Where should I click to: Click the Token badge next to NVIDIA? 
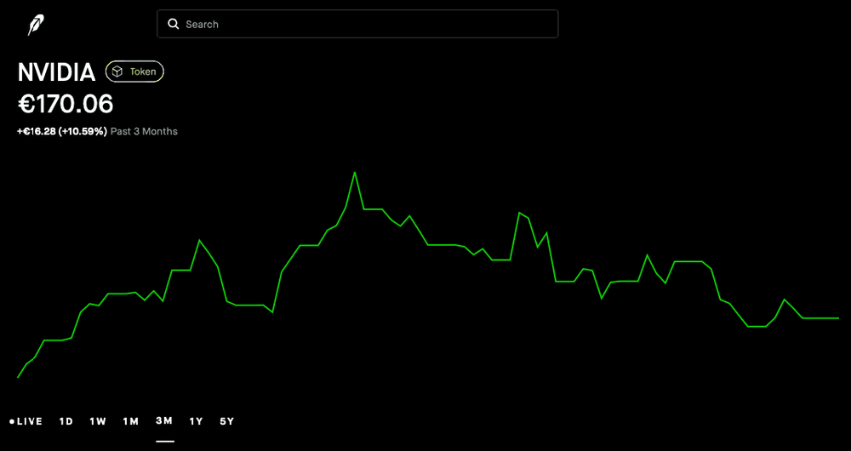134,71
